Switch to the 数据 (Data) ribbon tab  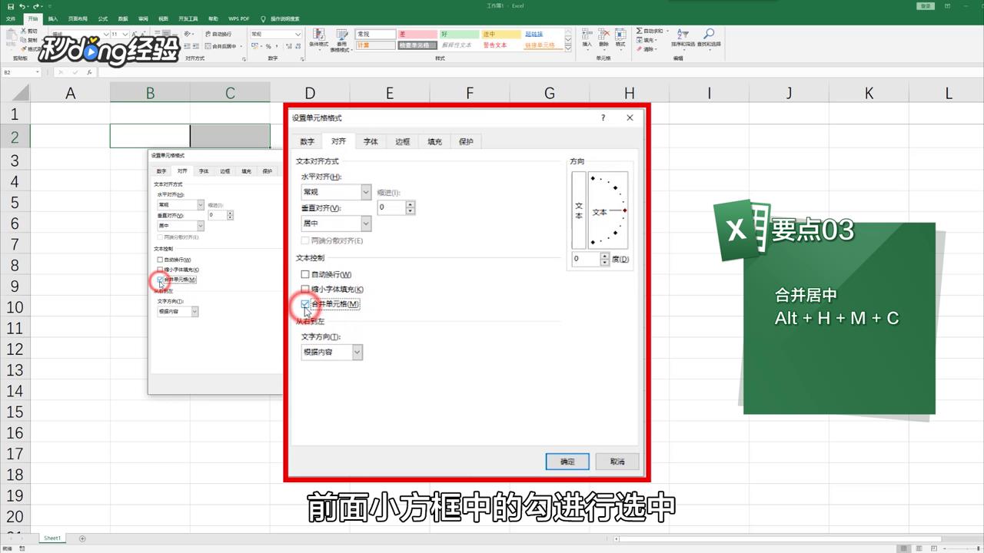123,18
